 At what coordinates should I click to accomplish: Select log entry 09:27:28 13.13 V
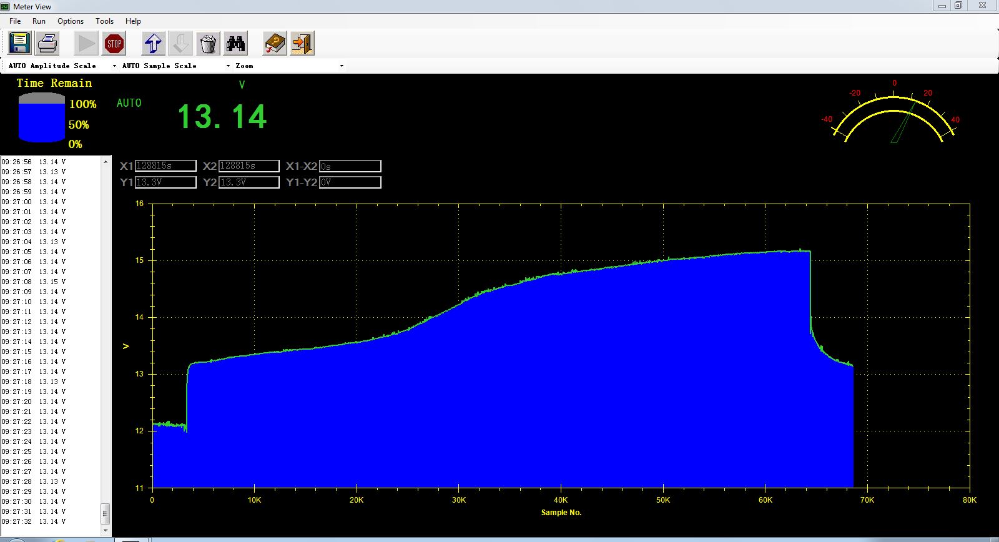(34, 481)
